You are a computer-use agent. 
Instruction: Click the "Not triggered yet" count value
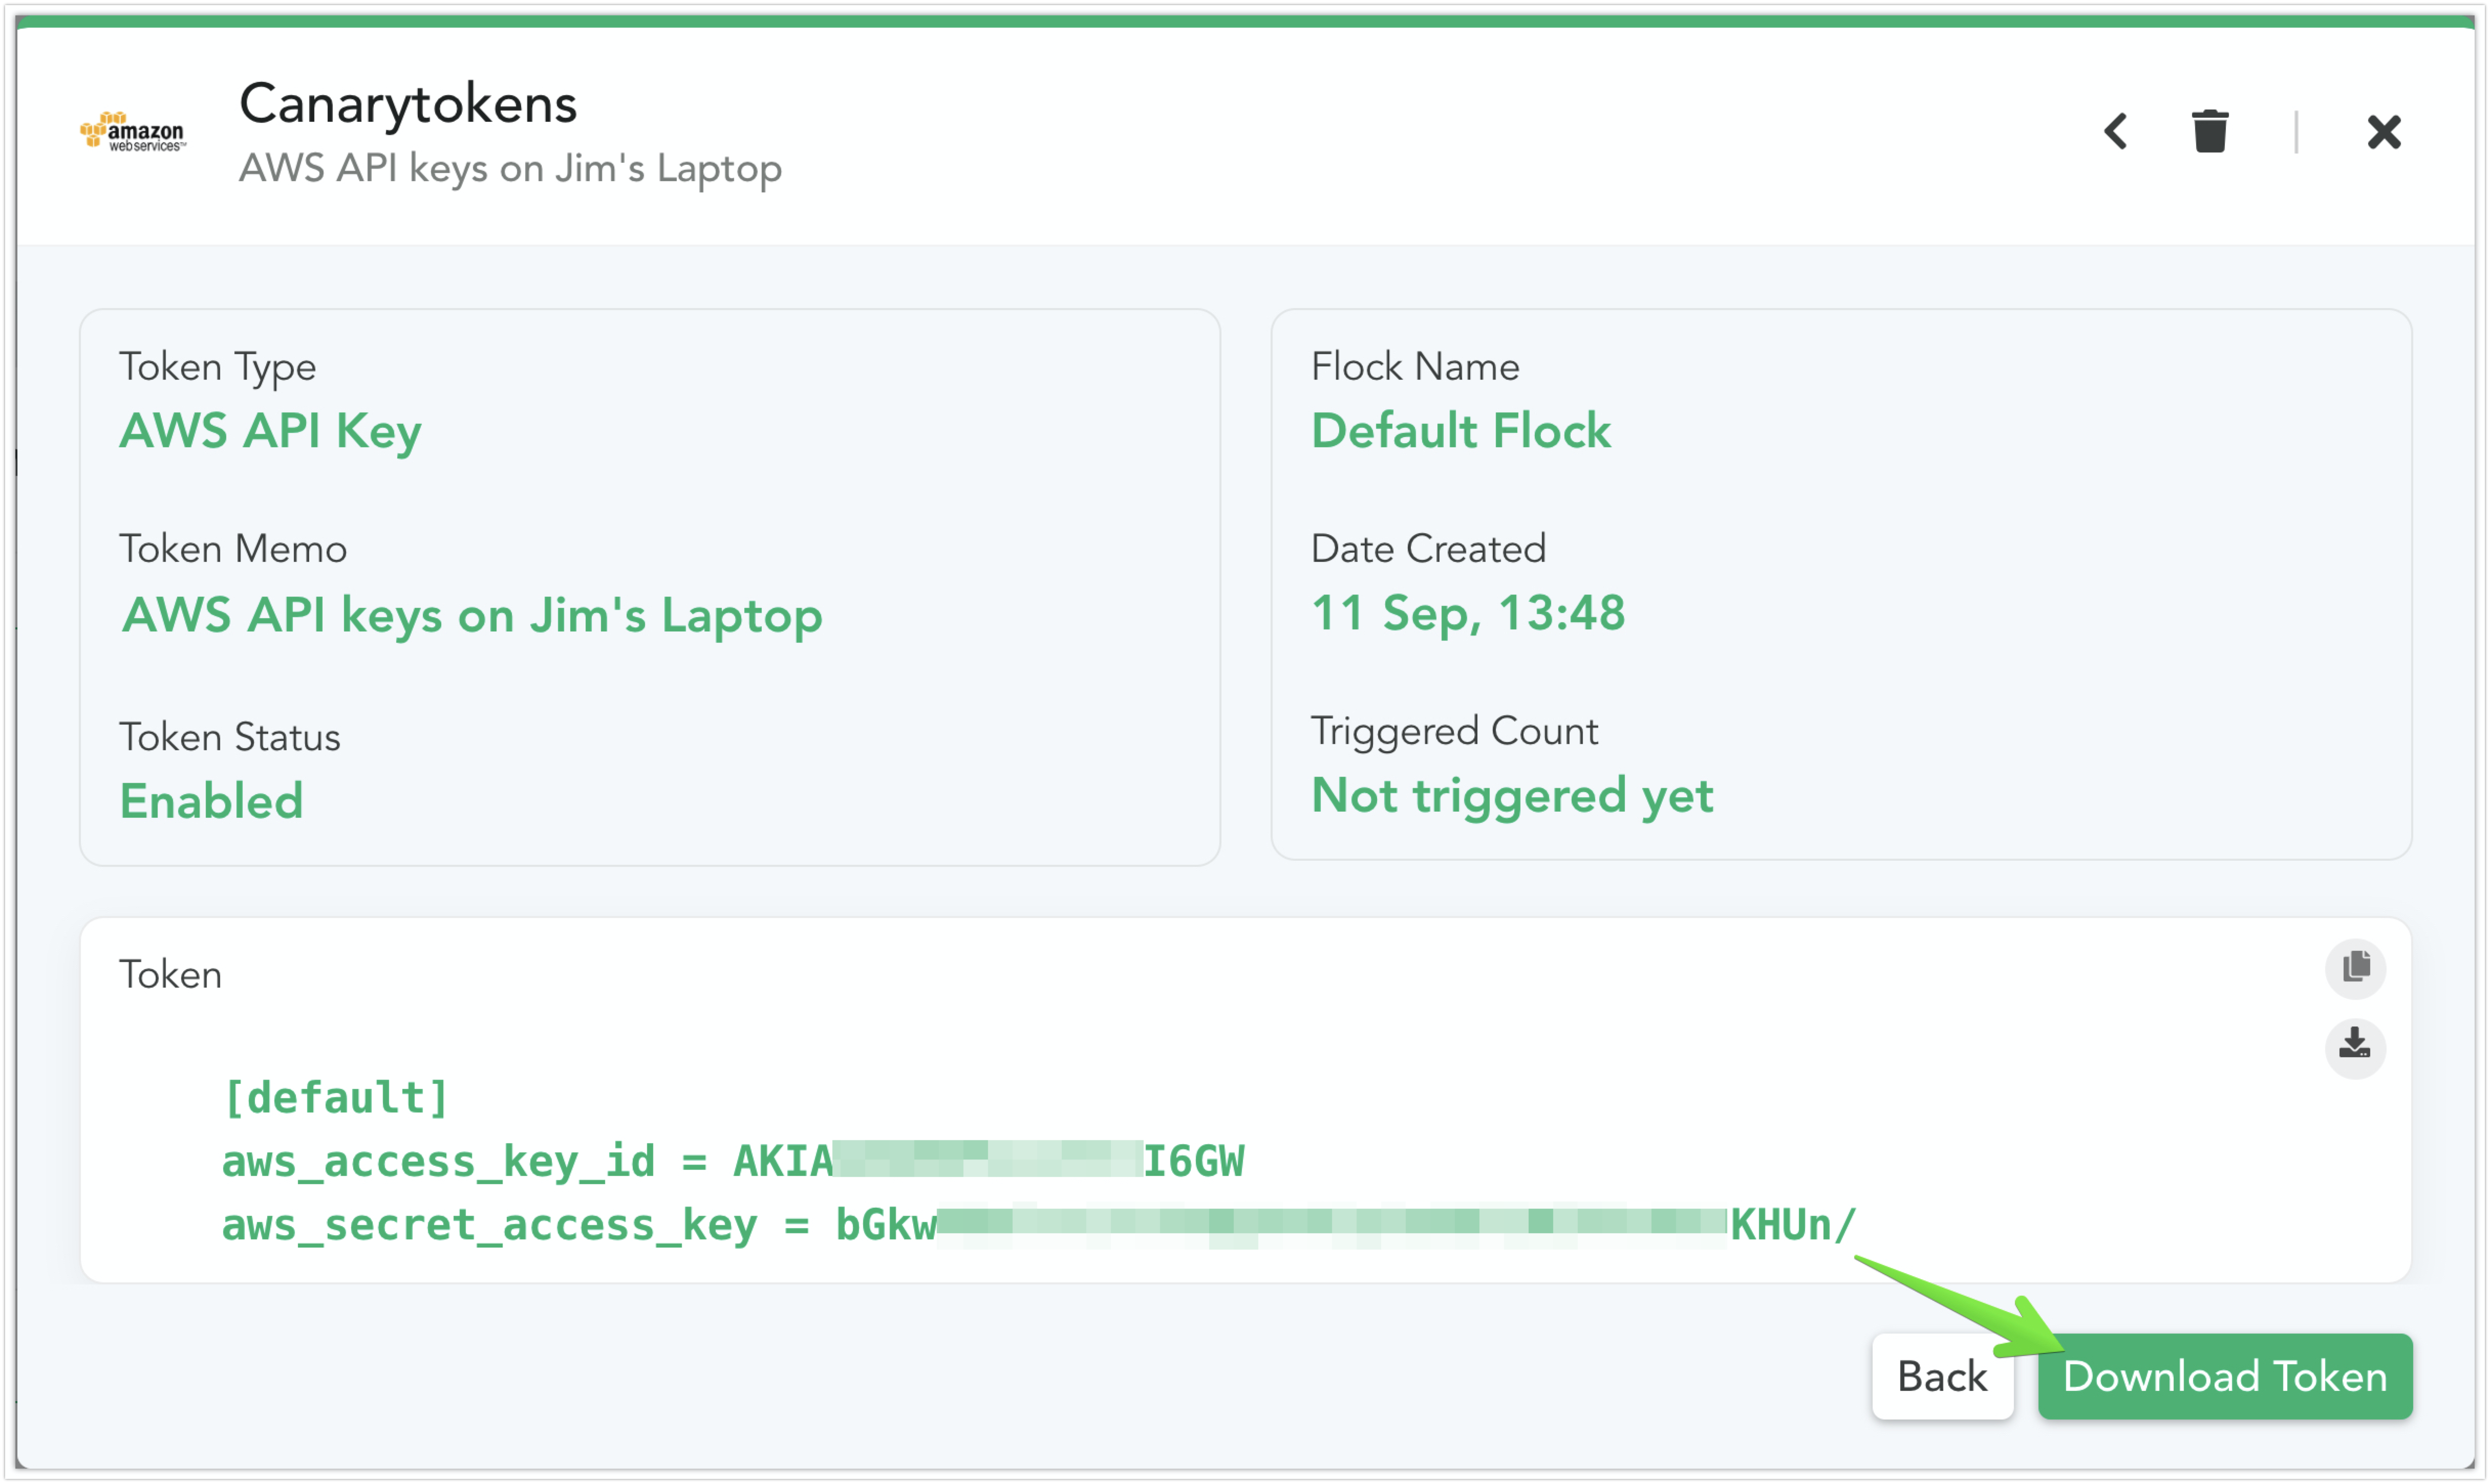point(1512,797)
